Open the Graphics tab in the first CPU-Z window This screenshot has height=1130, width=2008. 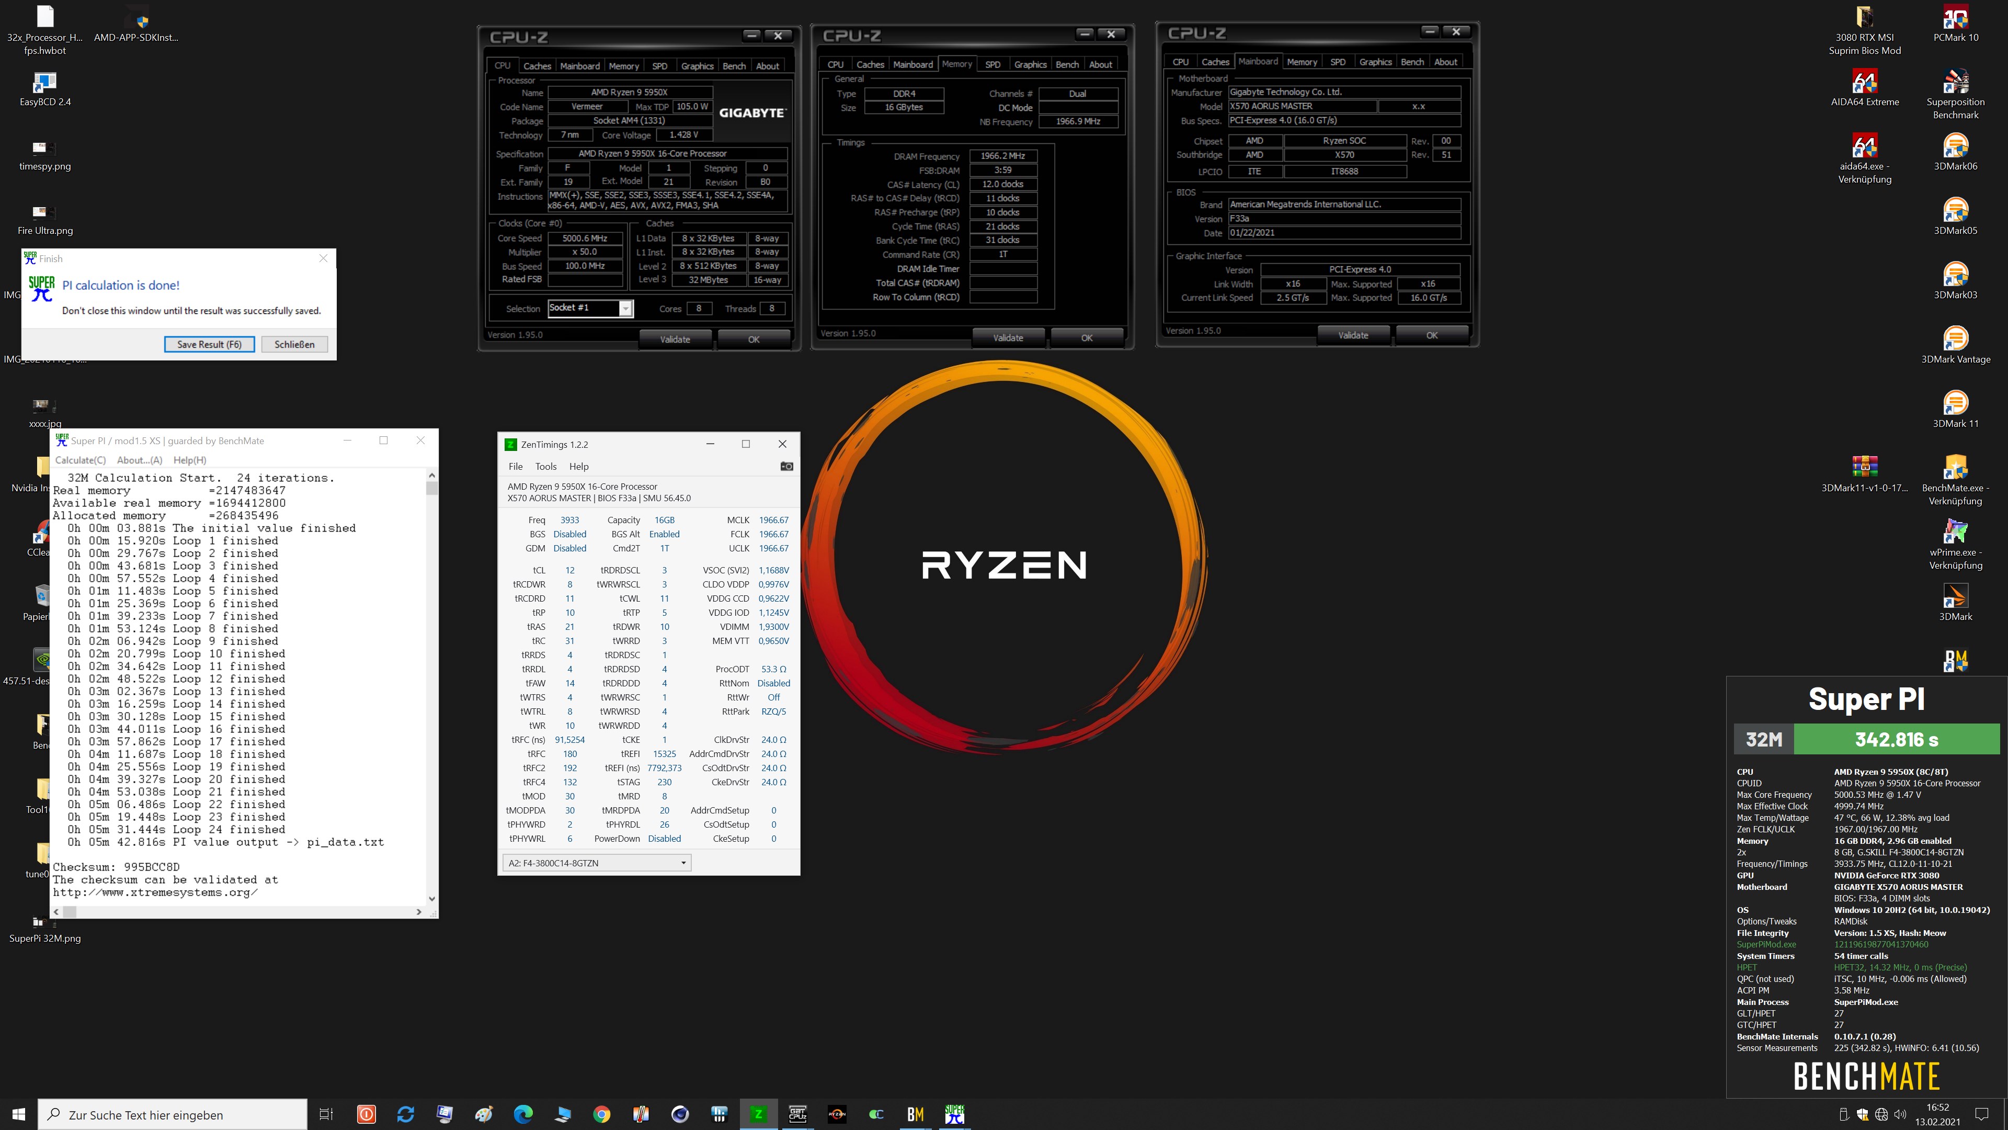click(697, 66)
